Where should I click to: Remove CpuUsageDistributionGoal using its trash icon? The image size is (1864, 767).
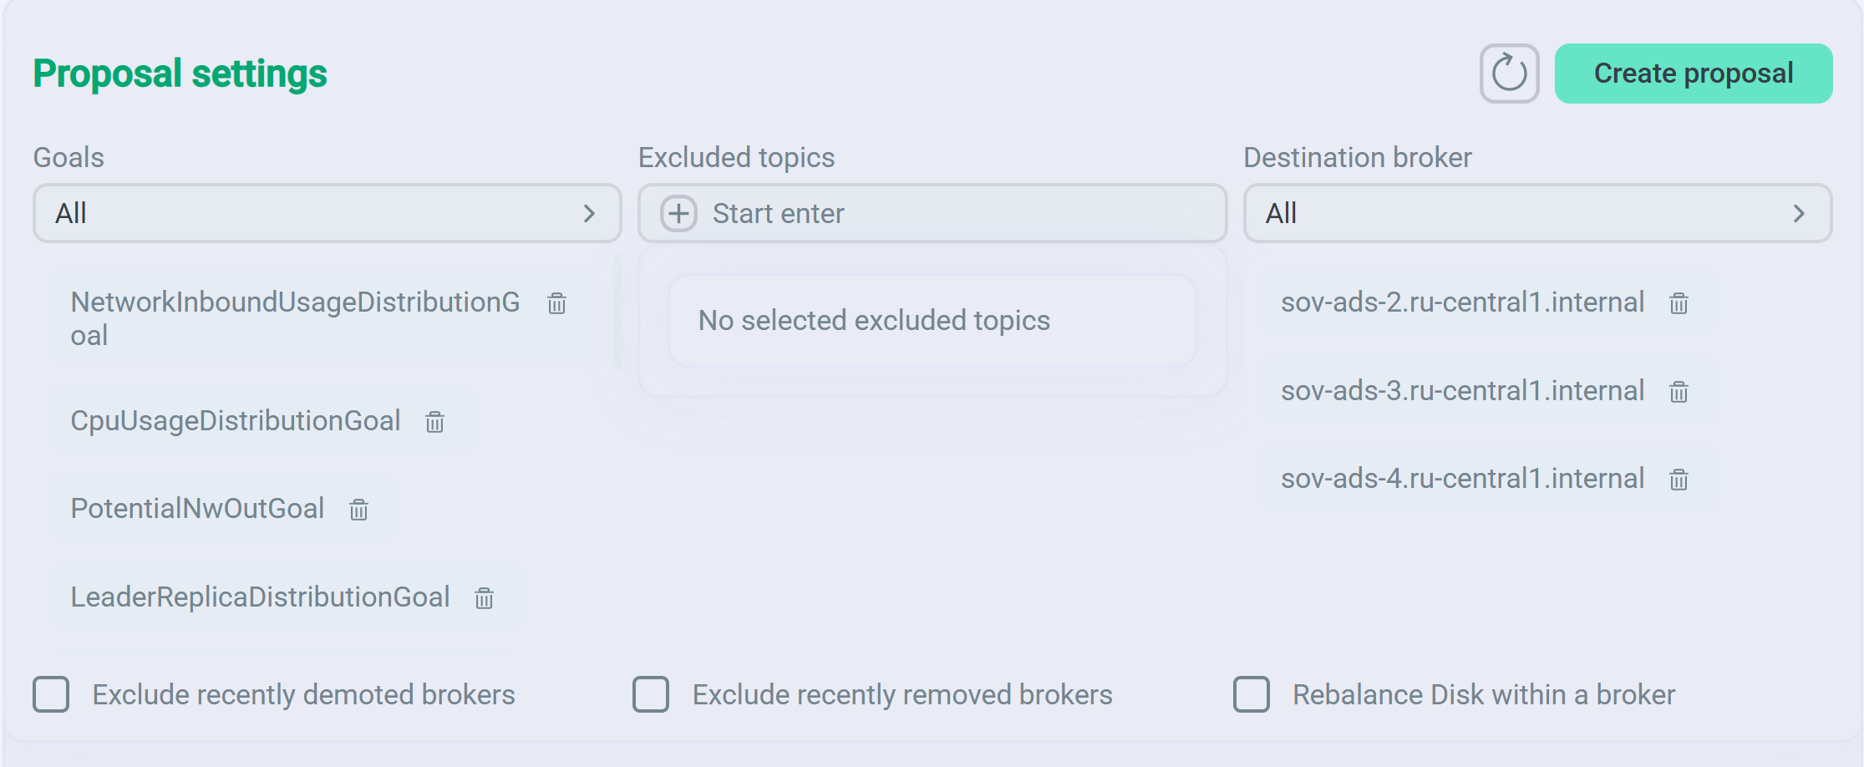point(434,423)
